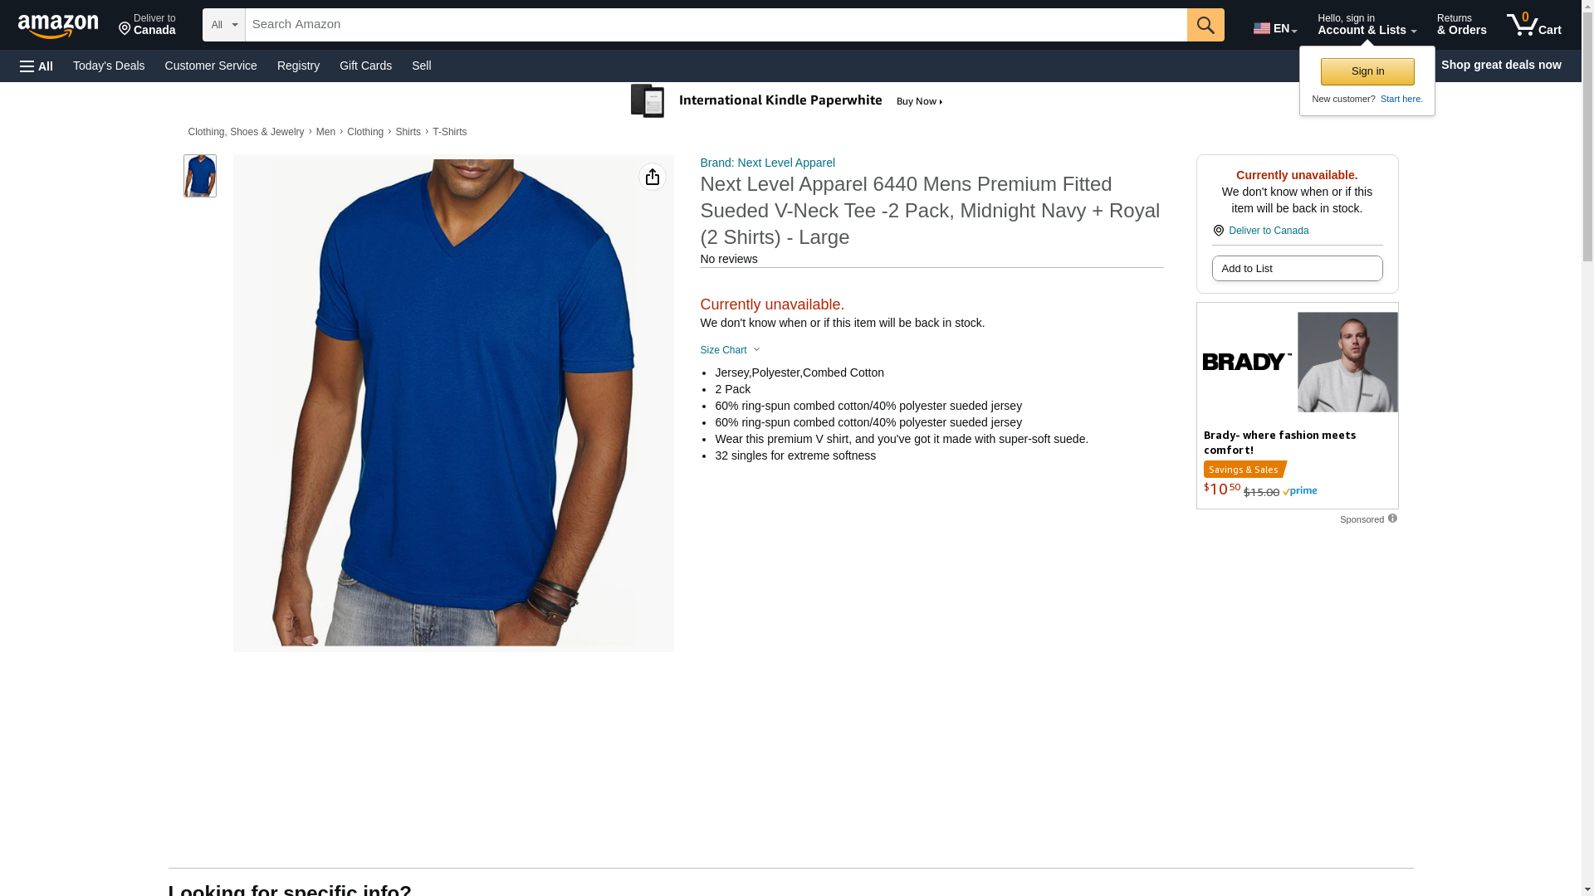
Task: Click the search magnifier button
Action: point(1205,25)
